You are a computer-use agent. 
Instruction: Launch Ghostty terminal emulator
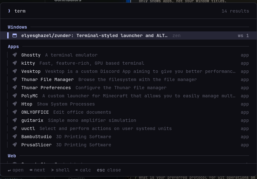(128, 55)
